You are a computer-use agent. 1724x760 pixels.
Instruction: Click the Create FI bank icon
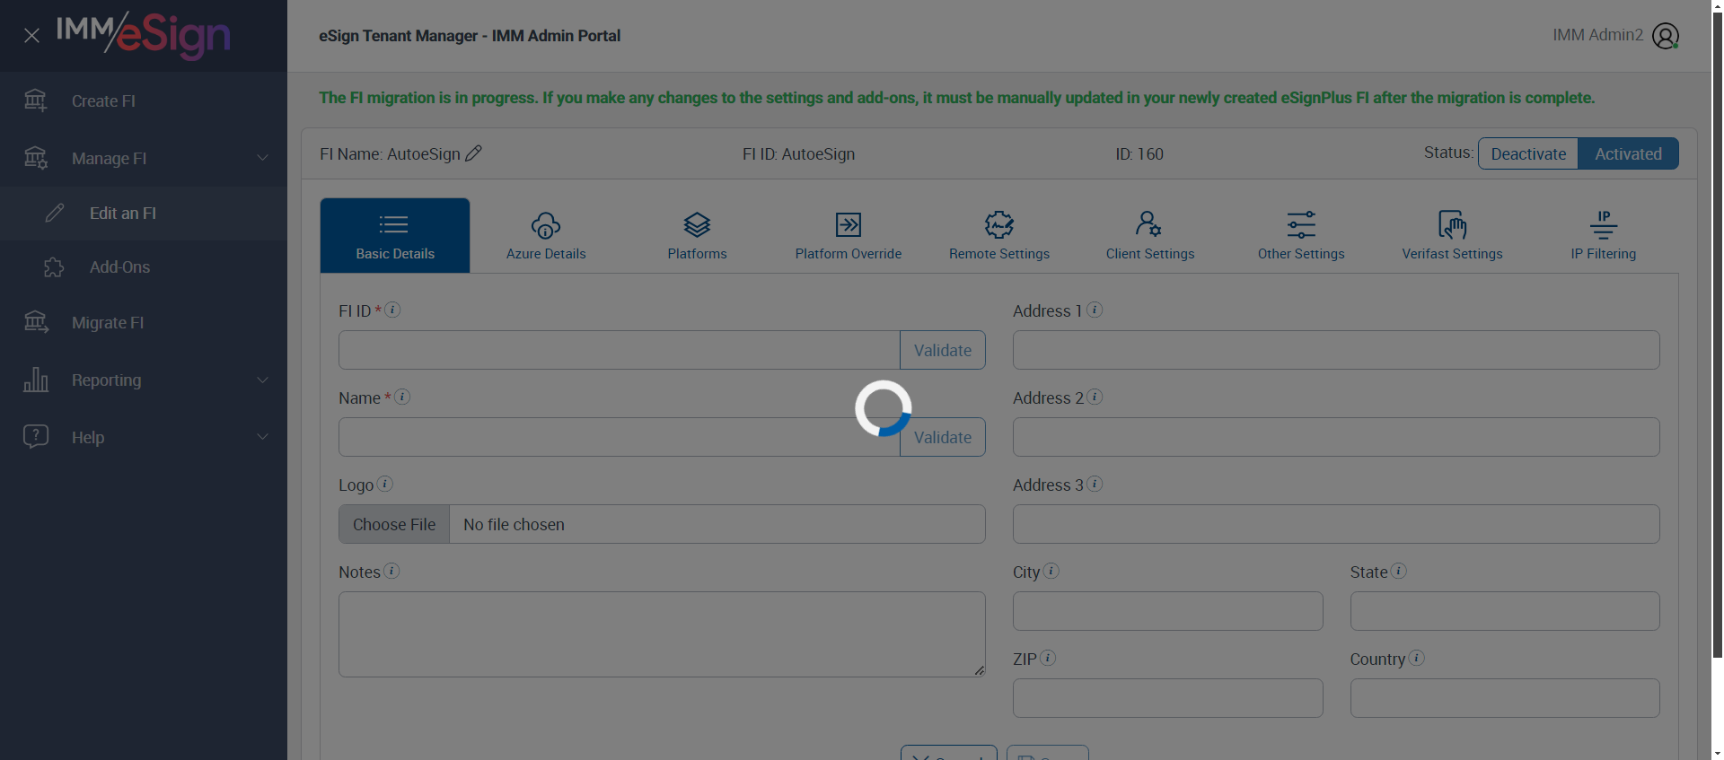coord(36,100)
